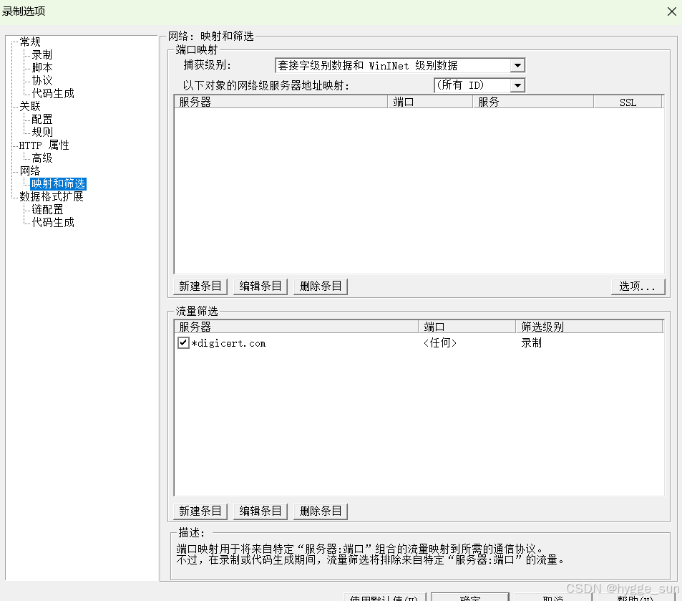Click 新建条目 in the 流量筛选 section
The width and height of the screenshot is (682, 601).
pyautogui.click(x=200, y=511)
